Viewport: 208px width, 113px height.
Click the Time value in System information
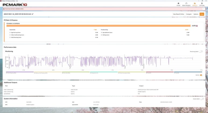tap(166, 102)
